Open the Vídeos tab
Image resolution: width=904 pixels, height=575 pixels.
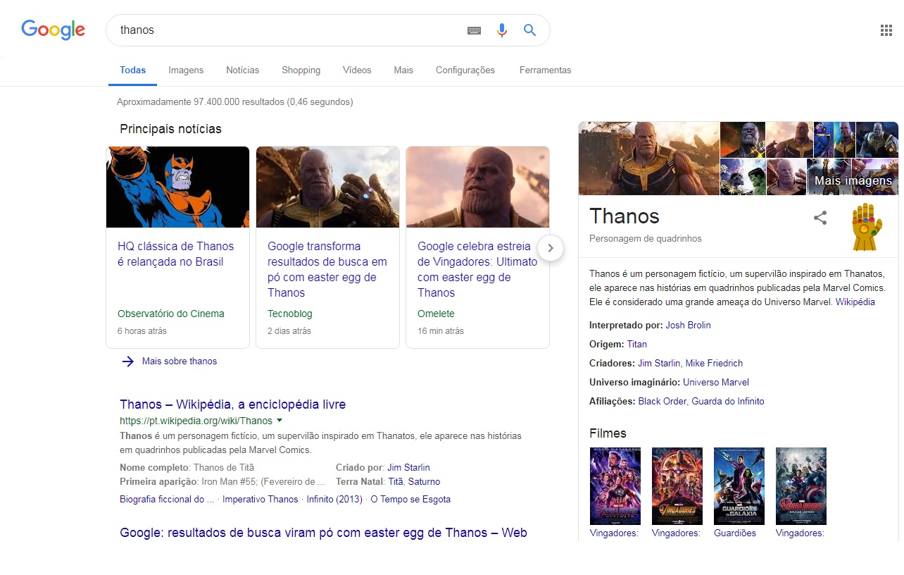[357, 70]
